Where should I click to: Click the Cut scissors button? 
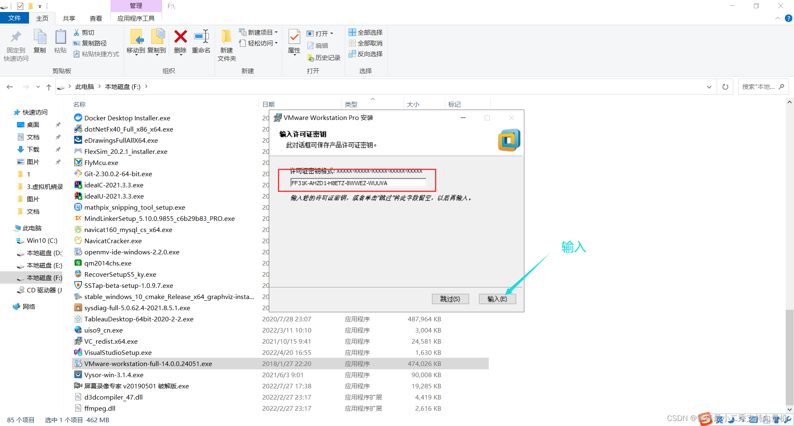pyautogui.click(x=84, y=32)
